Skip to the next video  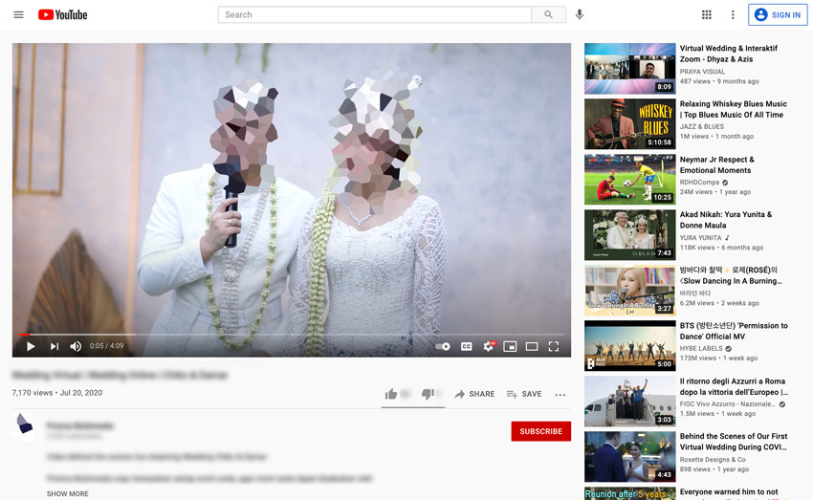click(54, 346)
